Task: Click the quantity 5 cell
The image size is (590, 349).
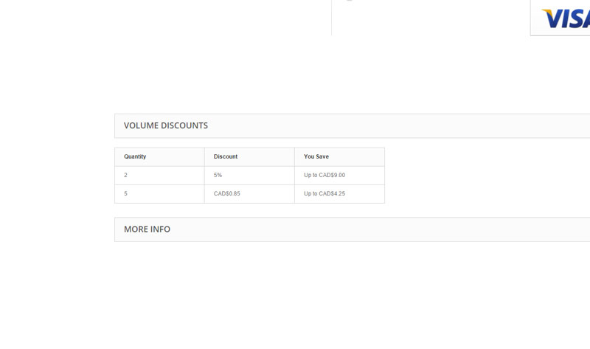Action: [159, 194]
